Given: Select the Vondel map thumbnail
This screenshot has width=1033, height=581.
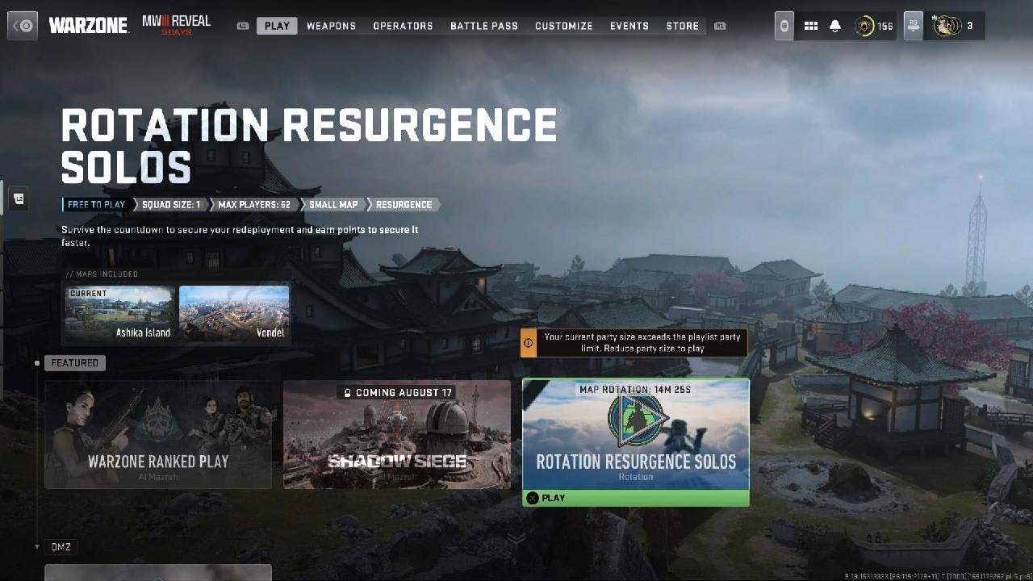Looking at the screenshot, I should pyautogui.click(x=234, y=314).
